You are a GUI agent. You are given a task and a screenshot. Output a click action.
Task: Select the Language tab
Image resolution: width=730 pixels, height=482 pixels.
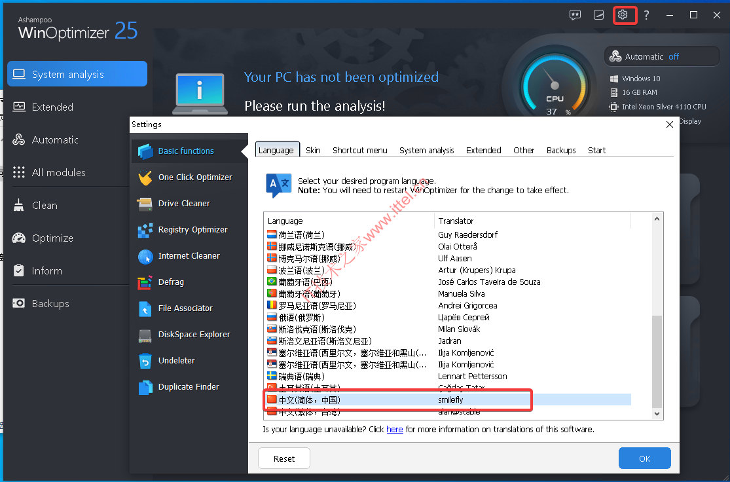(x=276, y=150)
